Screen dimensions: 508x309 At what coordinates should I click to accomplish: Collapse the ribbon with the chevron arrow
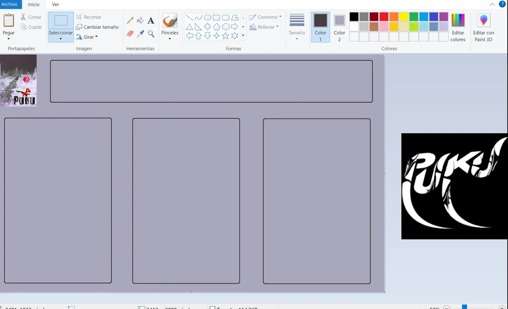click(x=492, y=4)
